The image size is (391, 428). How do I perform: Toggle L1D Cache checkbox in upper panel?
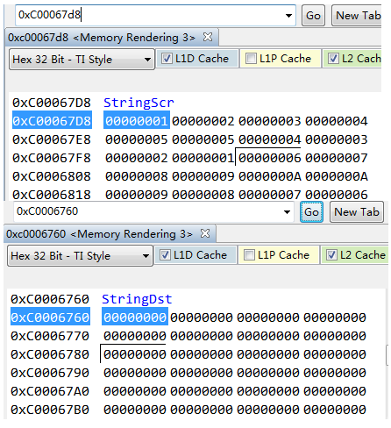[x=167, y=59]
